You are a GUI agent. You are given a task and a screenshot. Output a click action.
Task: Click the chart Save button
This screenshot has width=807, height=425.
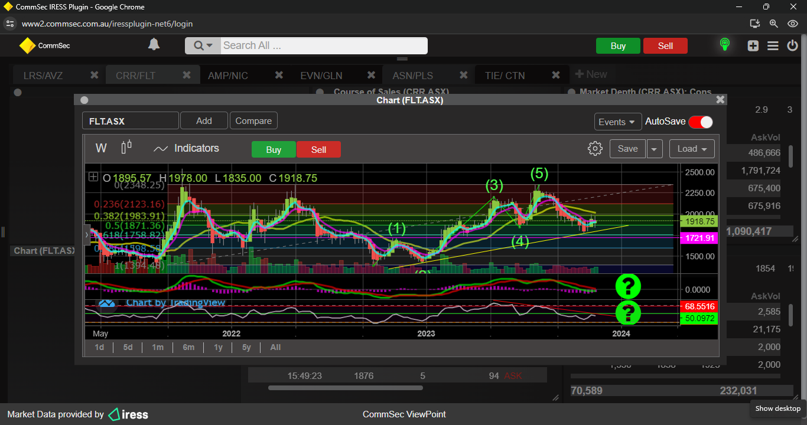627,149
